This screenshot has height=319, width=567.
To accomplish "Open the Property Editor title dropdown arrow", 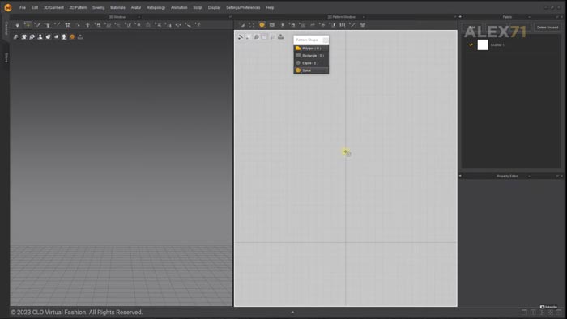I will [x=529, y=176].
